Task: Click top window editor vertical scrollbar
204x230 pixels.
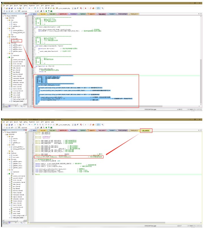Action: pyautogui.click(x=201, y=82)
